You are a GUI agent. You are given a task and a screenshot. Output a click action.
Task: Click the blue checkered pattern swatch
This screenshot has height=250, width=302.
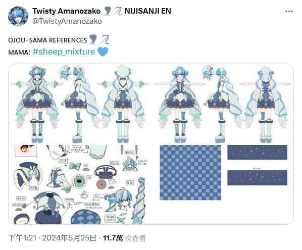[190, 173]
